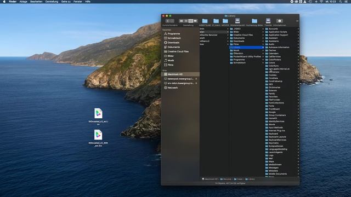
Task: Select the Containers folder
Action: click(x=282, y=72)
